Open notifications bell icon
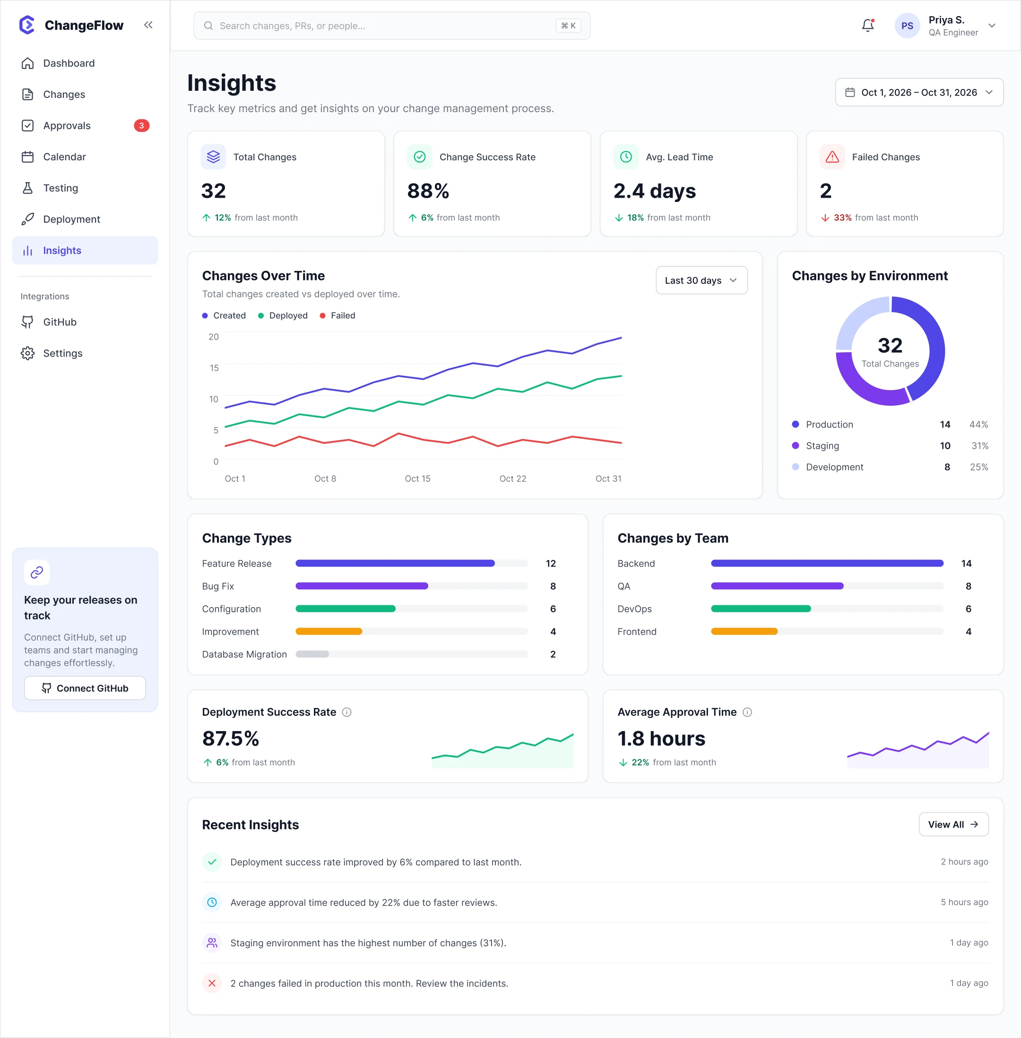Viewport: 1021px width, 1038px height. click(x=868, y=25)
